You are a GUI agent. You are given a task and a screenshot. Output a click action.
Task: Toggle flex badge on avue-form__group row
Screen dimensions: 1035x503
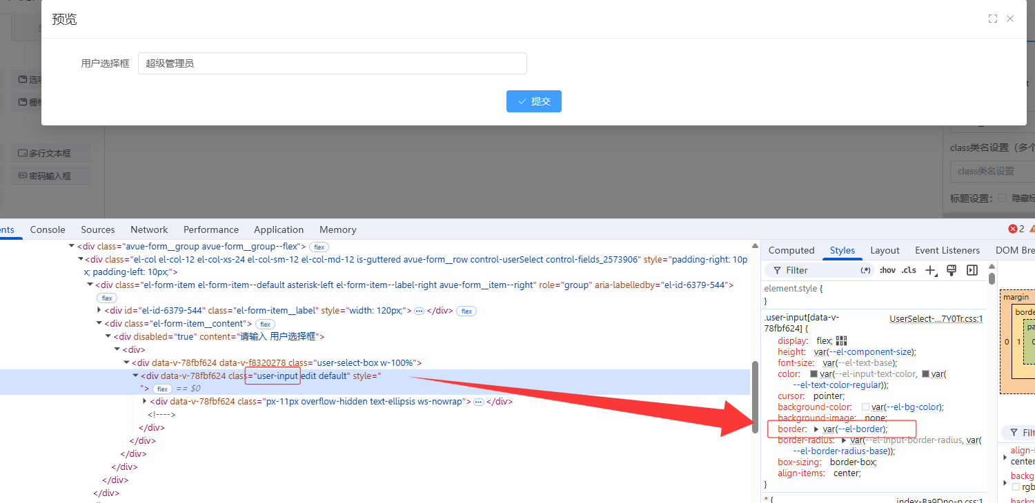pos(318,247)
